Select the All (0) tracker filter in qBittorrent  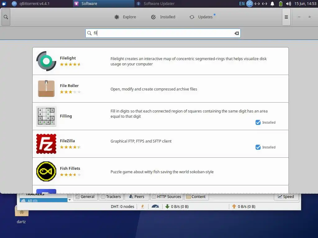pyautogui.click(x=43, y=201)
